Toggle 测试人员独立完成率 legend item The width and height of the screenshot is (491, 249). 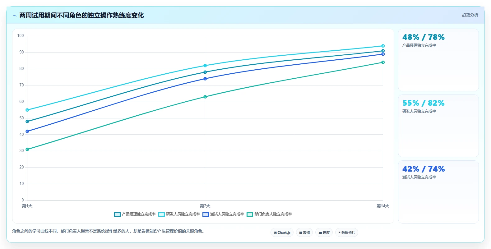tap(223, 214)
